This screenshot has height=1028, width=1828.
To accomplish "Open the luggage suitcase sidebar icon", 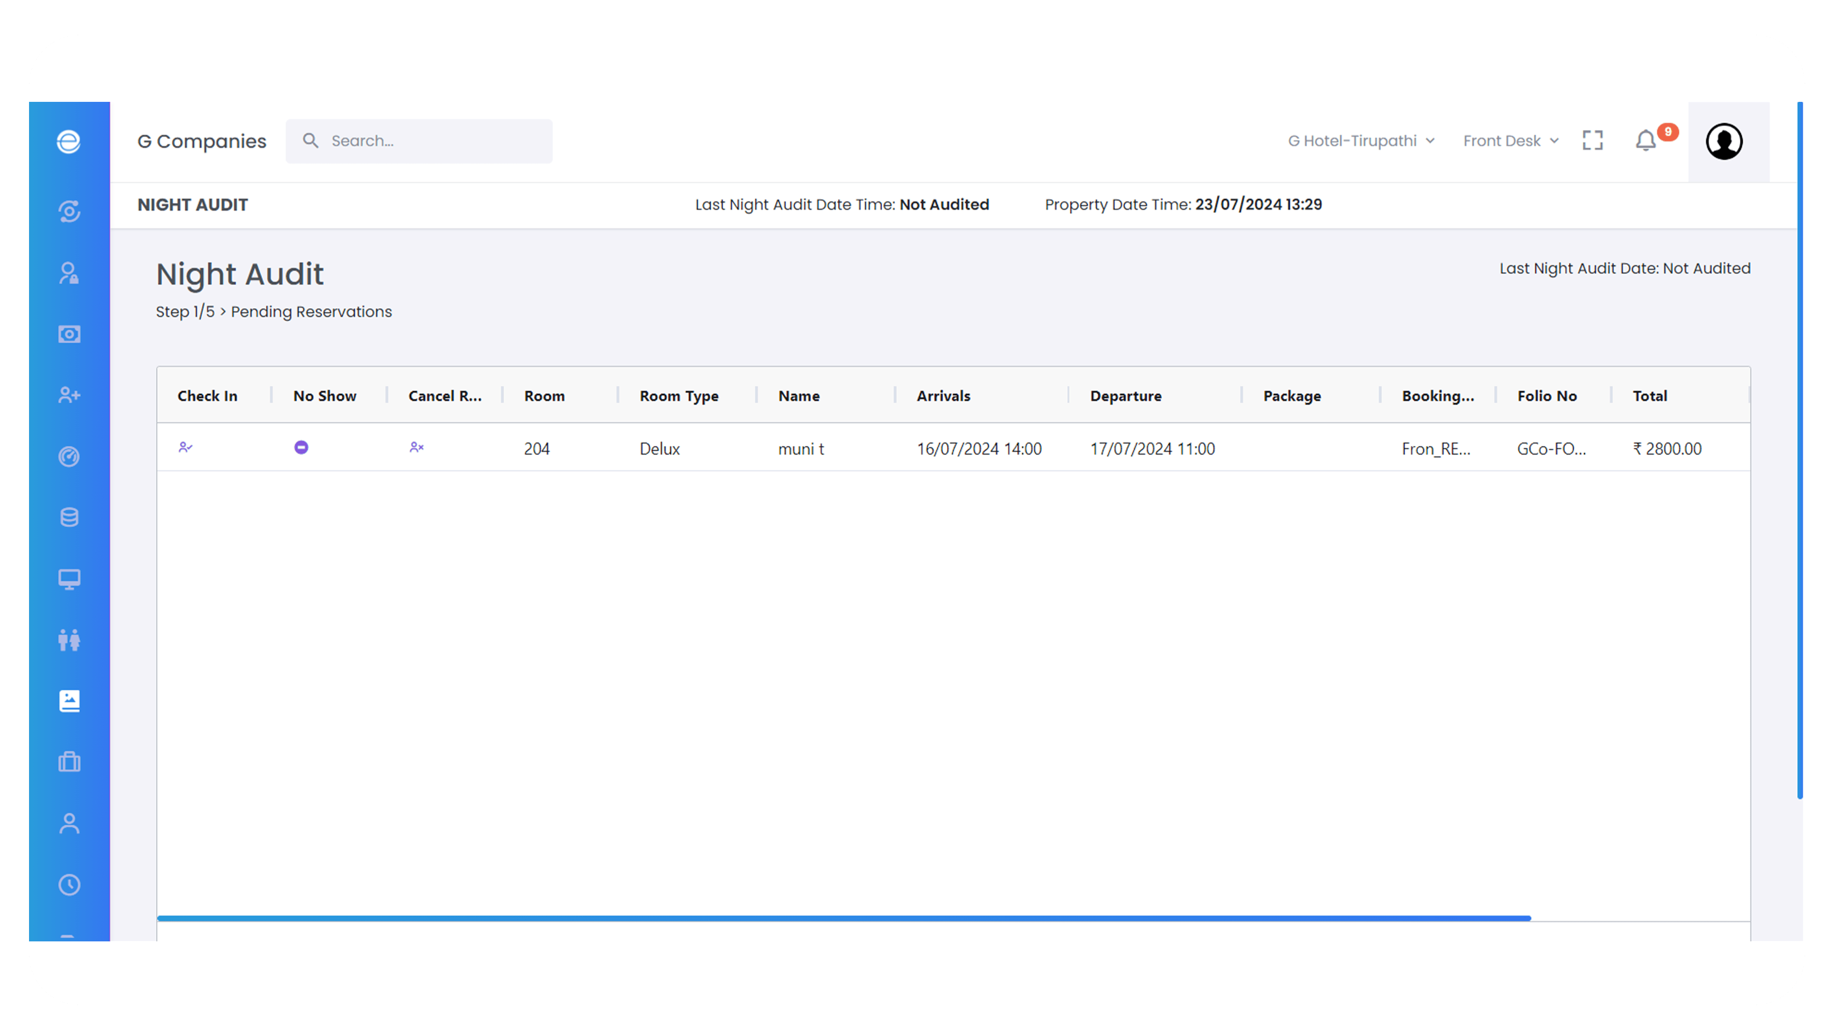I will [x=69, y=762].
